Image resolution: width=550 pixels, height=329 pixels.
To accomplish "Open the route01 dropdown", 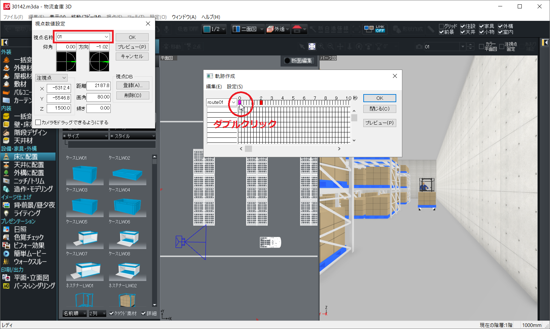I will click(x=233, y=102).
